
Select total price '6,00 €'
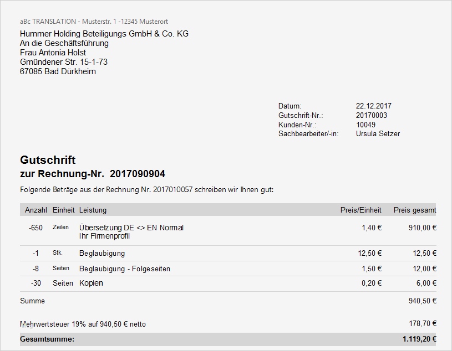(426, 283)
